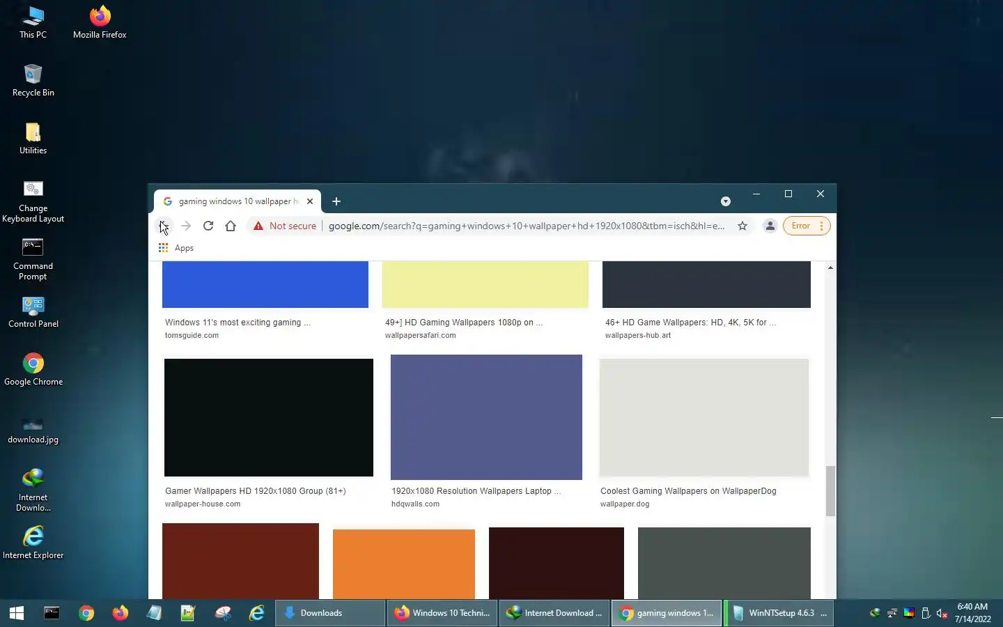Click the wallpapers-hub.art source text
This screenshot has height=627, width=1003.
(638, 335)
